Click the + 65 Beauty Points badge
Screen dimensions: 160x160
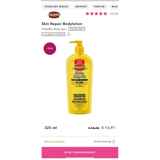tap(53, 34)
